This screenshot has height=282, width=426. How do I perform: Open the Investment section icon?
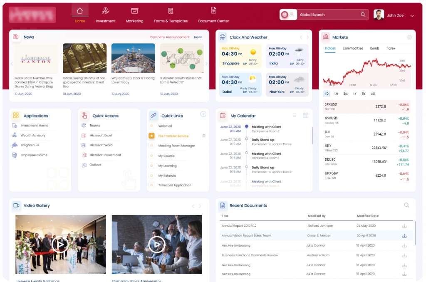click(105, 11)
